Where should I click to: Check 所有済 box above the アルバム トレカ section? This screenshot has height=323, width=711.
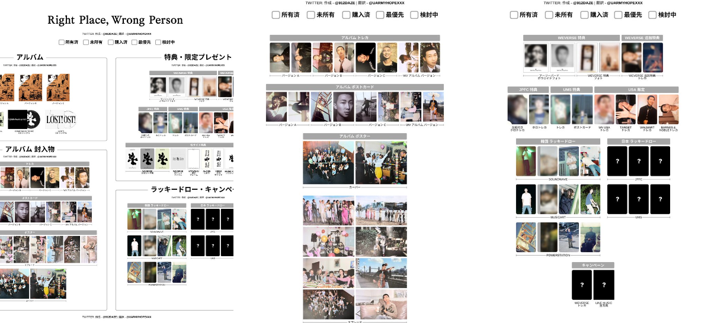[x=276, y=15]
